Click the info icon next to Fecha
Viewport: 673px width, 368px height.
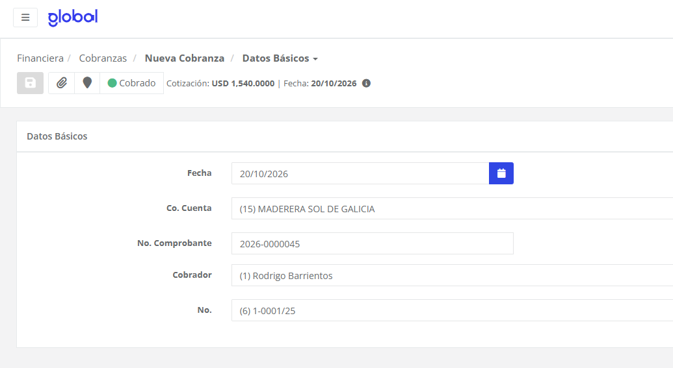pos(366,84)
